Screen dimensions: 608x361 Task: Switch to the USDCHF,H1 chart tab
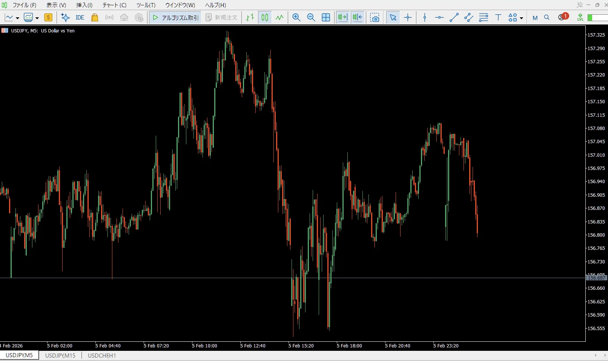pos(102,355)
